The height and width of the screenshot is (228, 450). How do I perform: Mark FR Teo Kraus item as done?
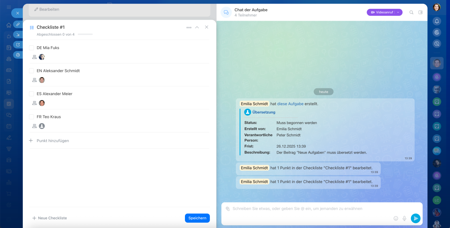(32, 117)
